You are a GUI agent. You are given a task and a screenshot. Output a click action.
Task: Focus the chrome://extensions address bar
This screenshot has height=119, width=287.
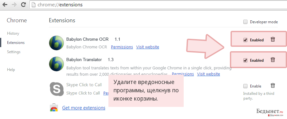pos(158,4)
